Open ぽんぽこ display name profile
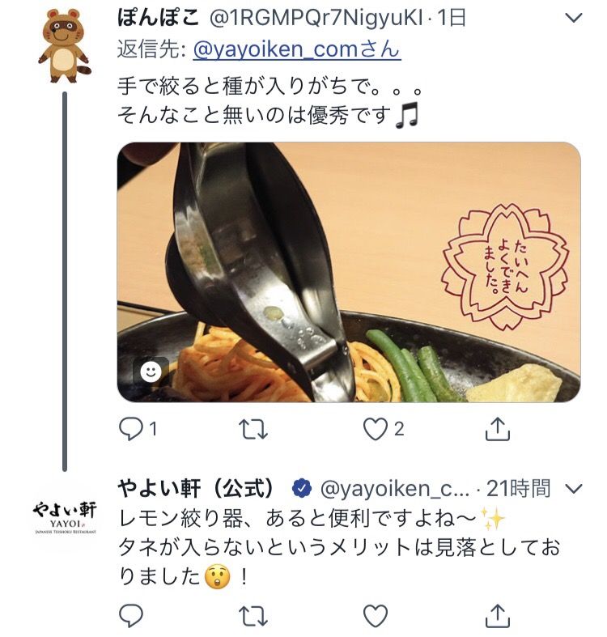 point(159,19)
